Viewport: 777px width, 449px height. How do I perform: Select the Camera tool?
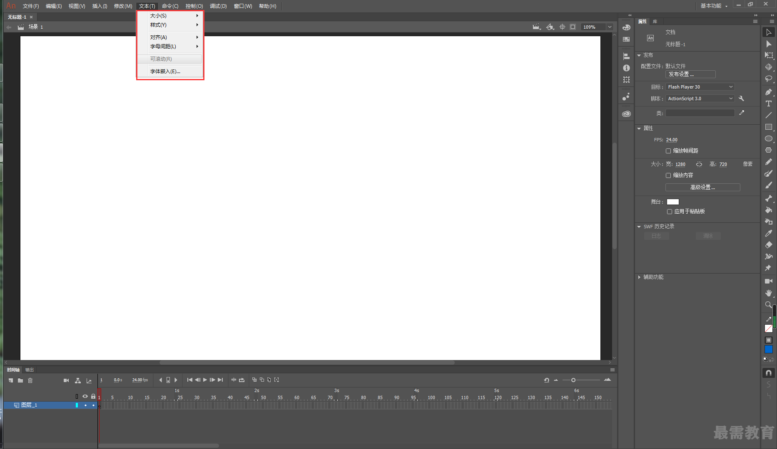coord(769,281)
